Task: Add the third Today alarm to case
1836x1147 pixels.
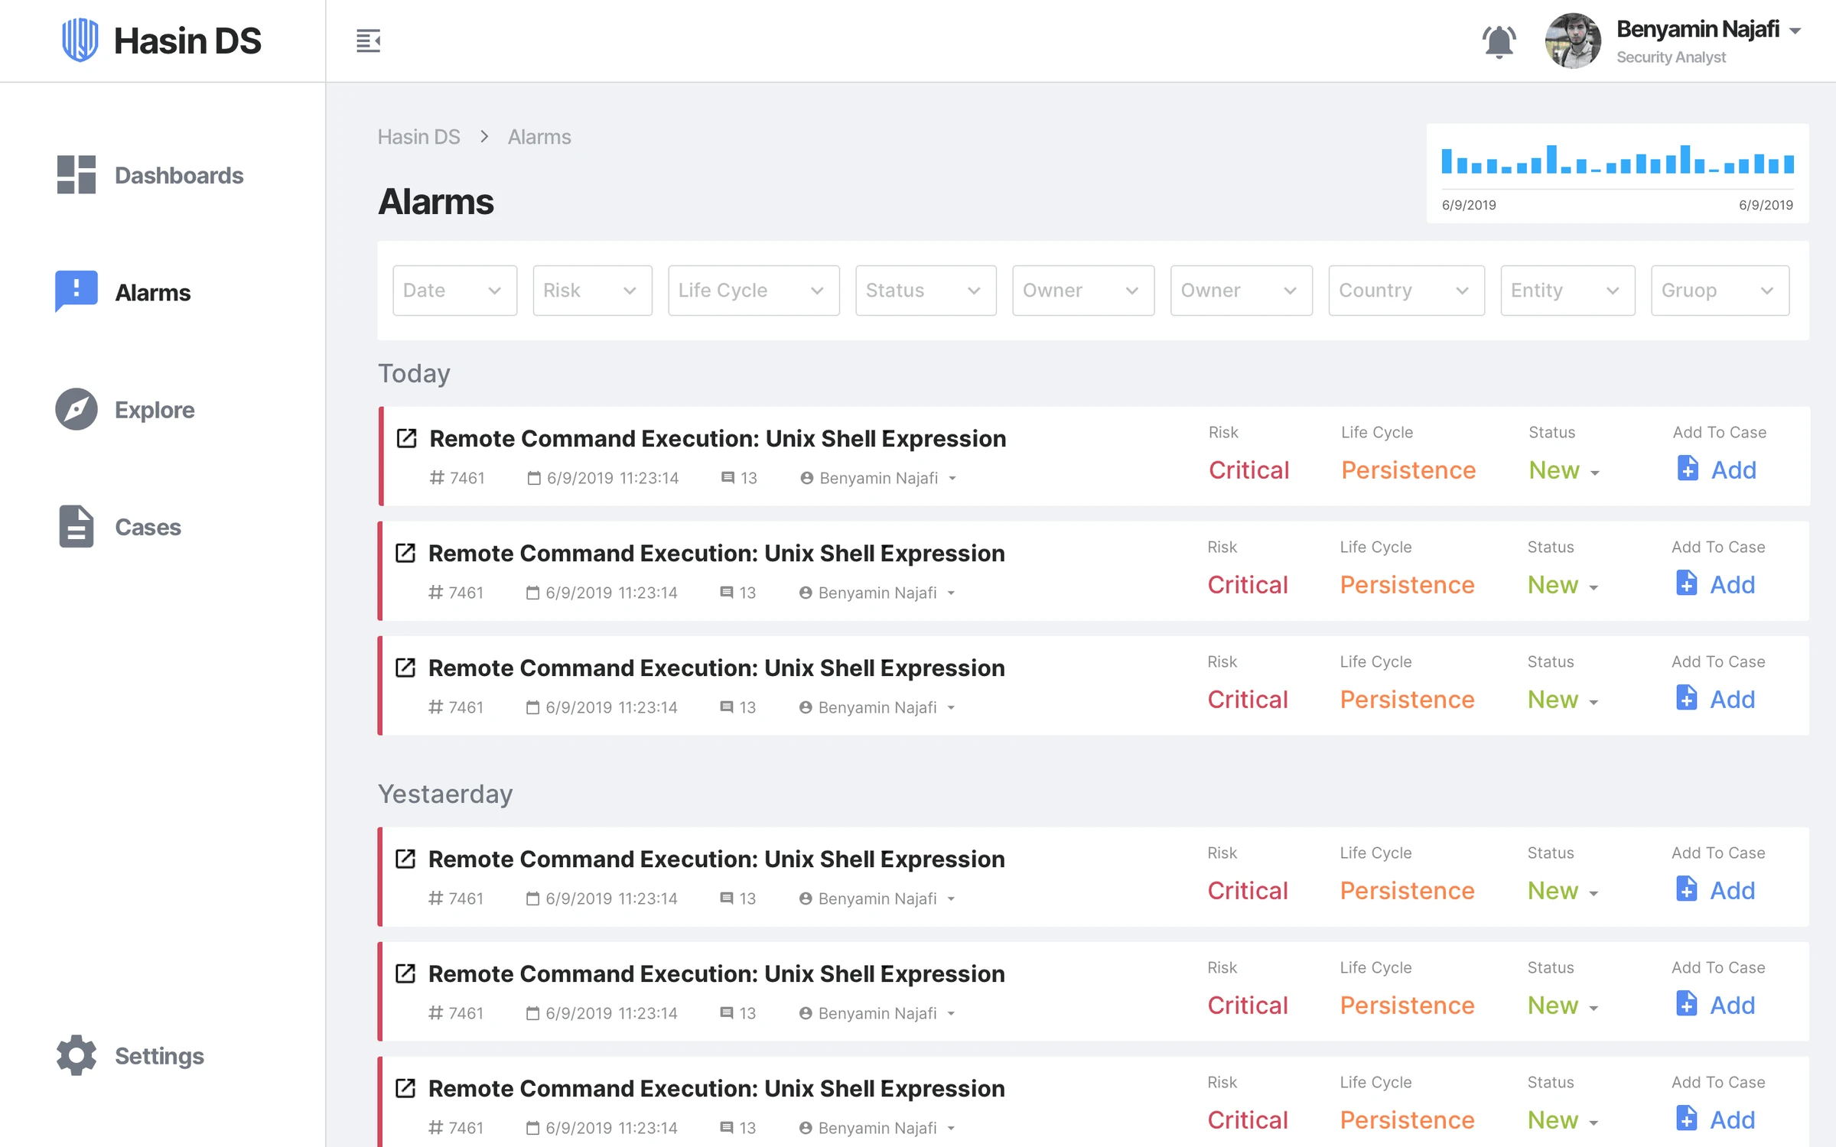Action: tap(1714, 699)
